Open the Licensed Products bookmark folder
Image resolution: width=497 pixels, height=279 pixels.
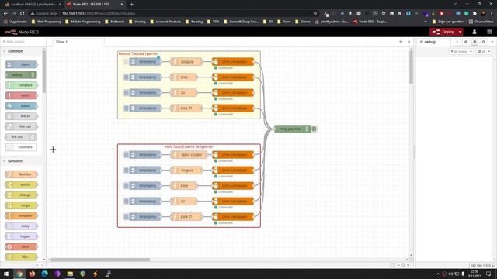point(165,22)
